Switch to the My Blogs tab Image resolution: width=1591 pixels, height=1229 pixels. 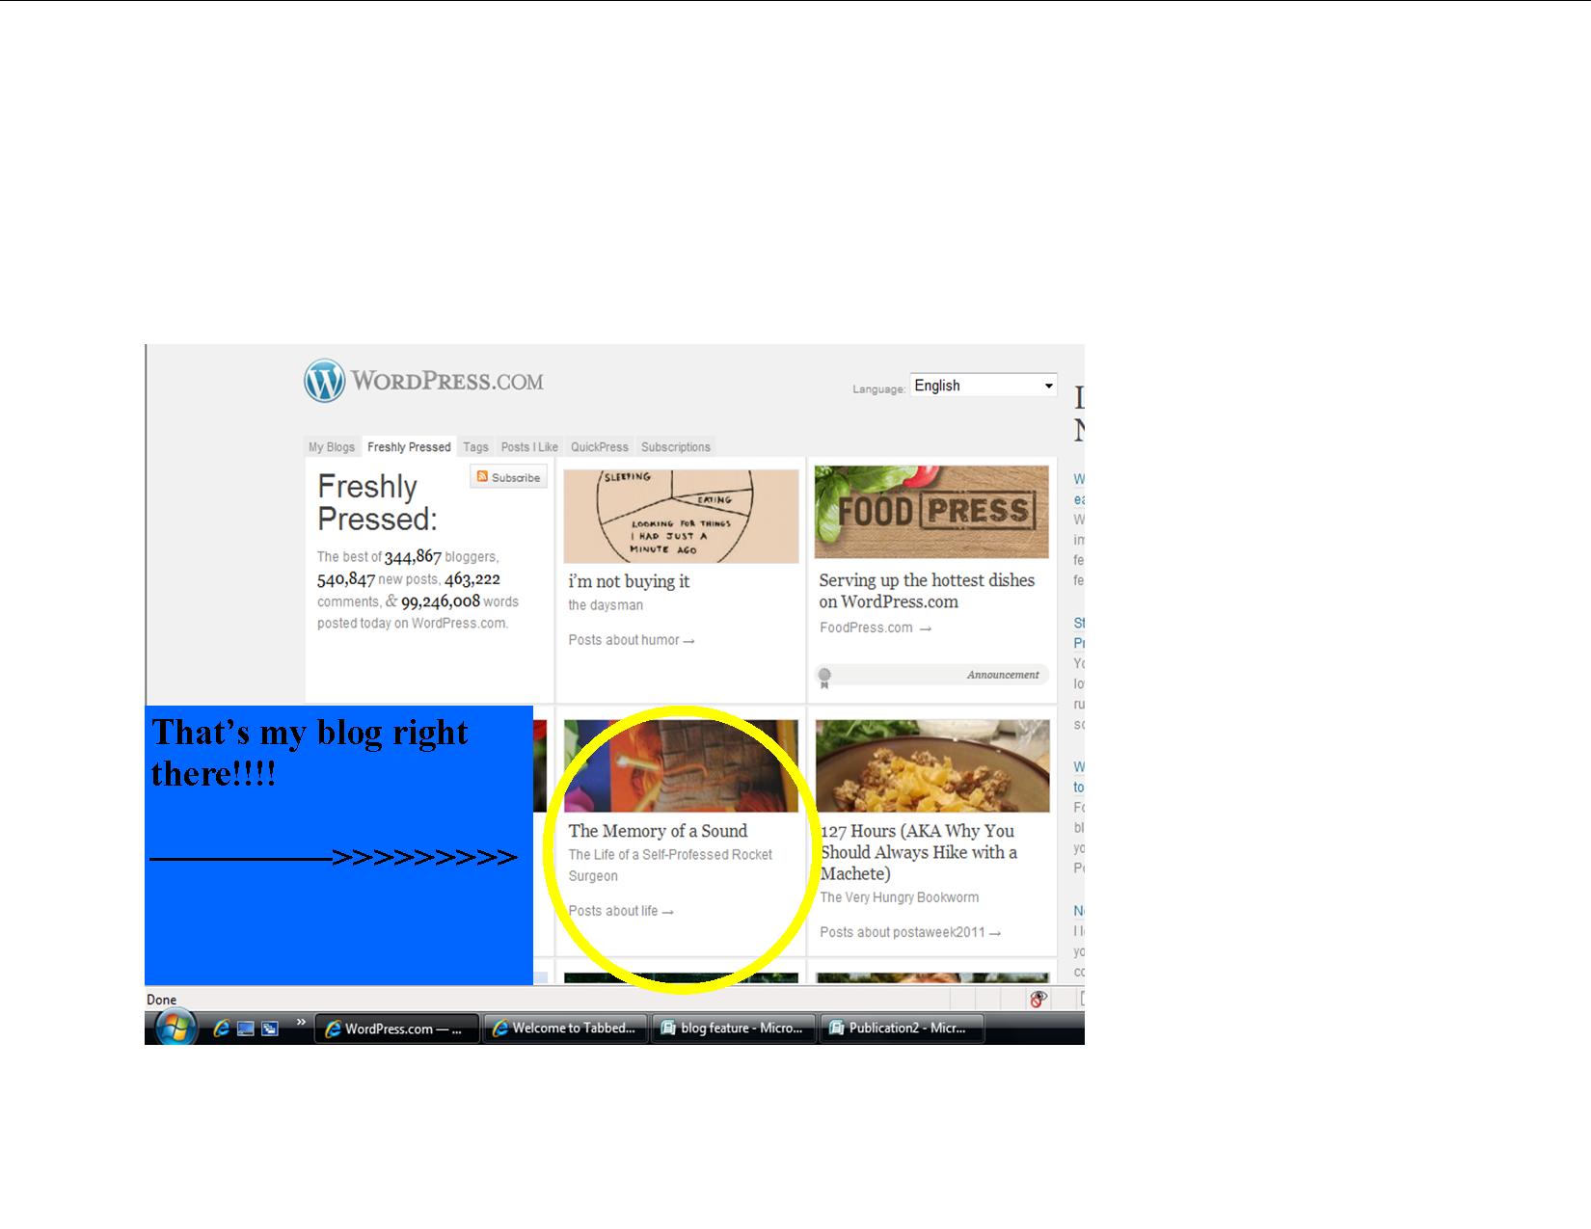coord(332,447)
